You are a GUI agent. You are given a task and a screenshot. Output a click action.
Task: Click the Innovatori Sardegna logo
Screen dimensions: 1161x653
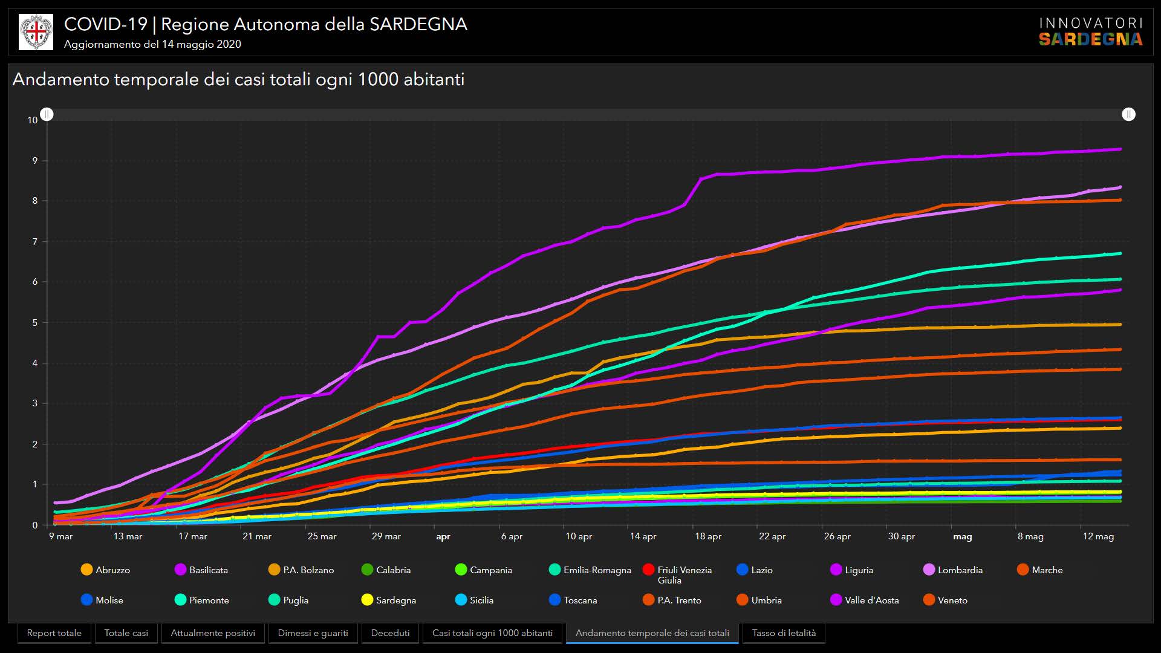[x=1090, y=32]
